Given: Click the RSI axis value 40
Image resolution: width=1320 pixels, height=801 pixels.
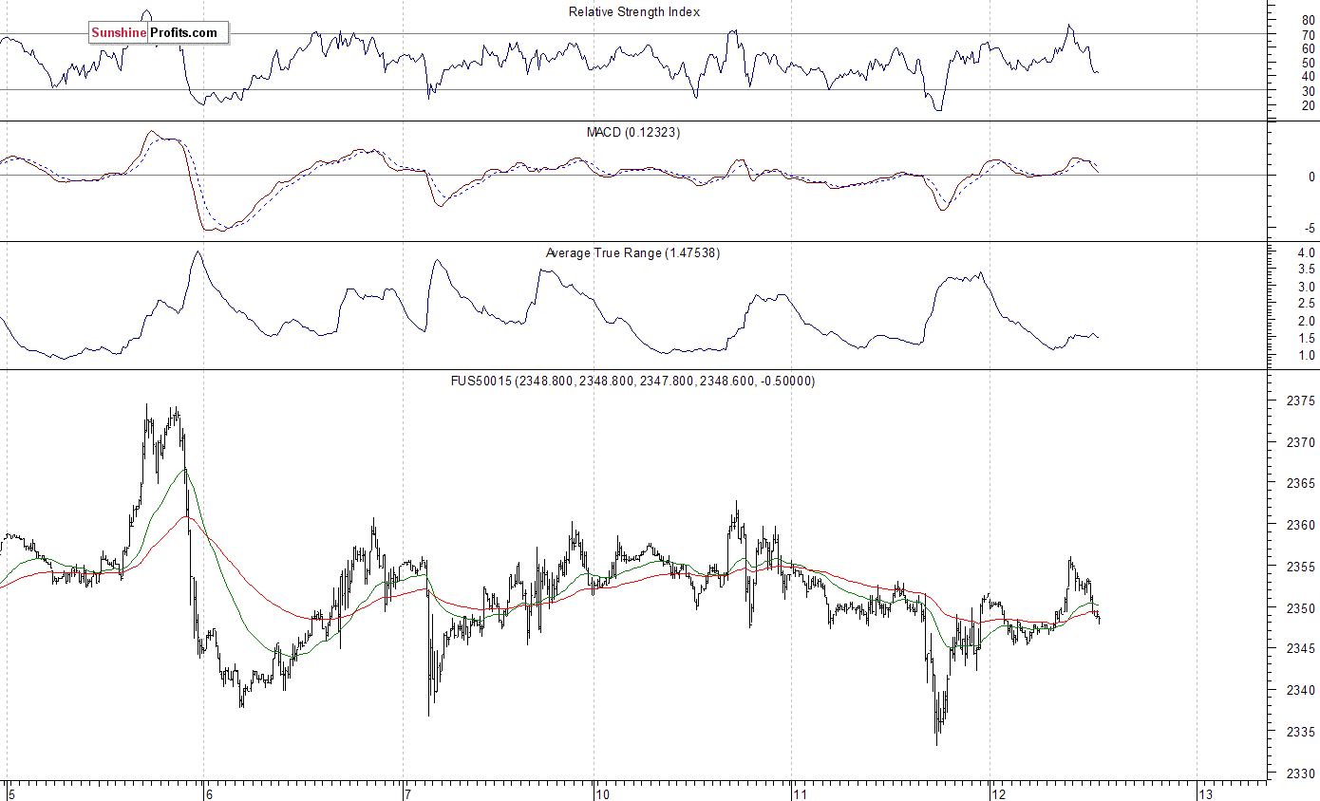Looking at the screenshot, I should (1309, 77).
